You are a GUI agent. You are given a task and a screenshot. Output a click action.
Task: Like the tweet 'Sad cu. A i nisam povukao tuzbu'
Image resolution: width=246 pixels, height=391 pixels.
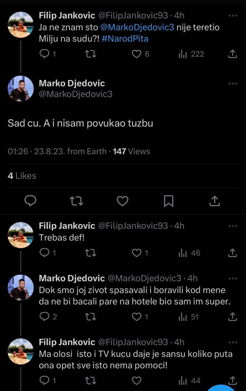122,200
